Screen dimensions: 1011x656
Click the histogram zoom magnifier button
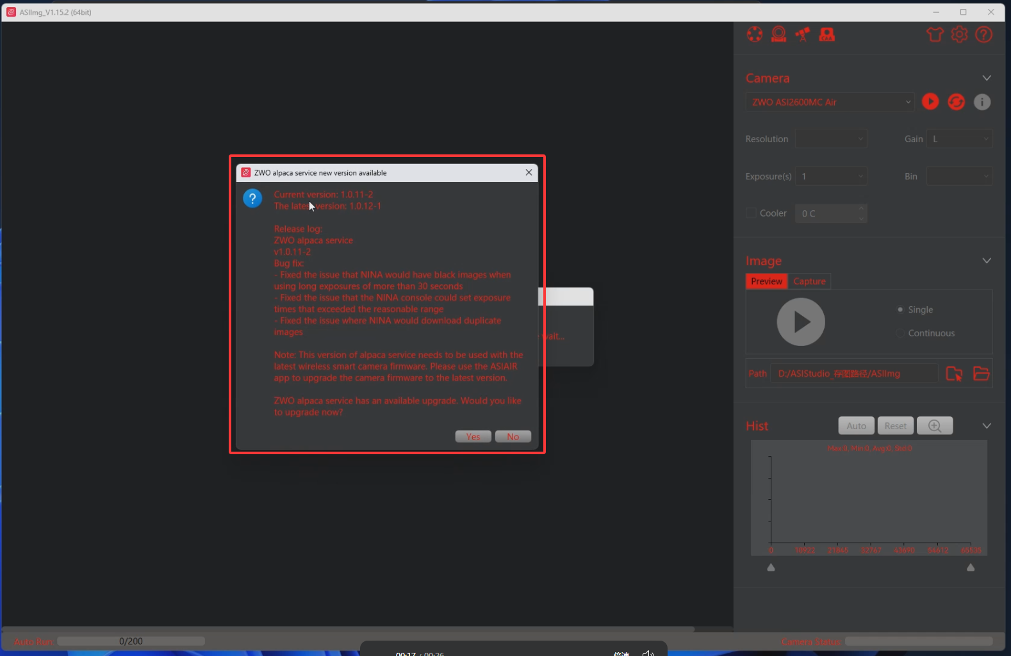click(x=935, y=426)
